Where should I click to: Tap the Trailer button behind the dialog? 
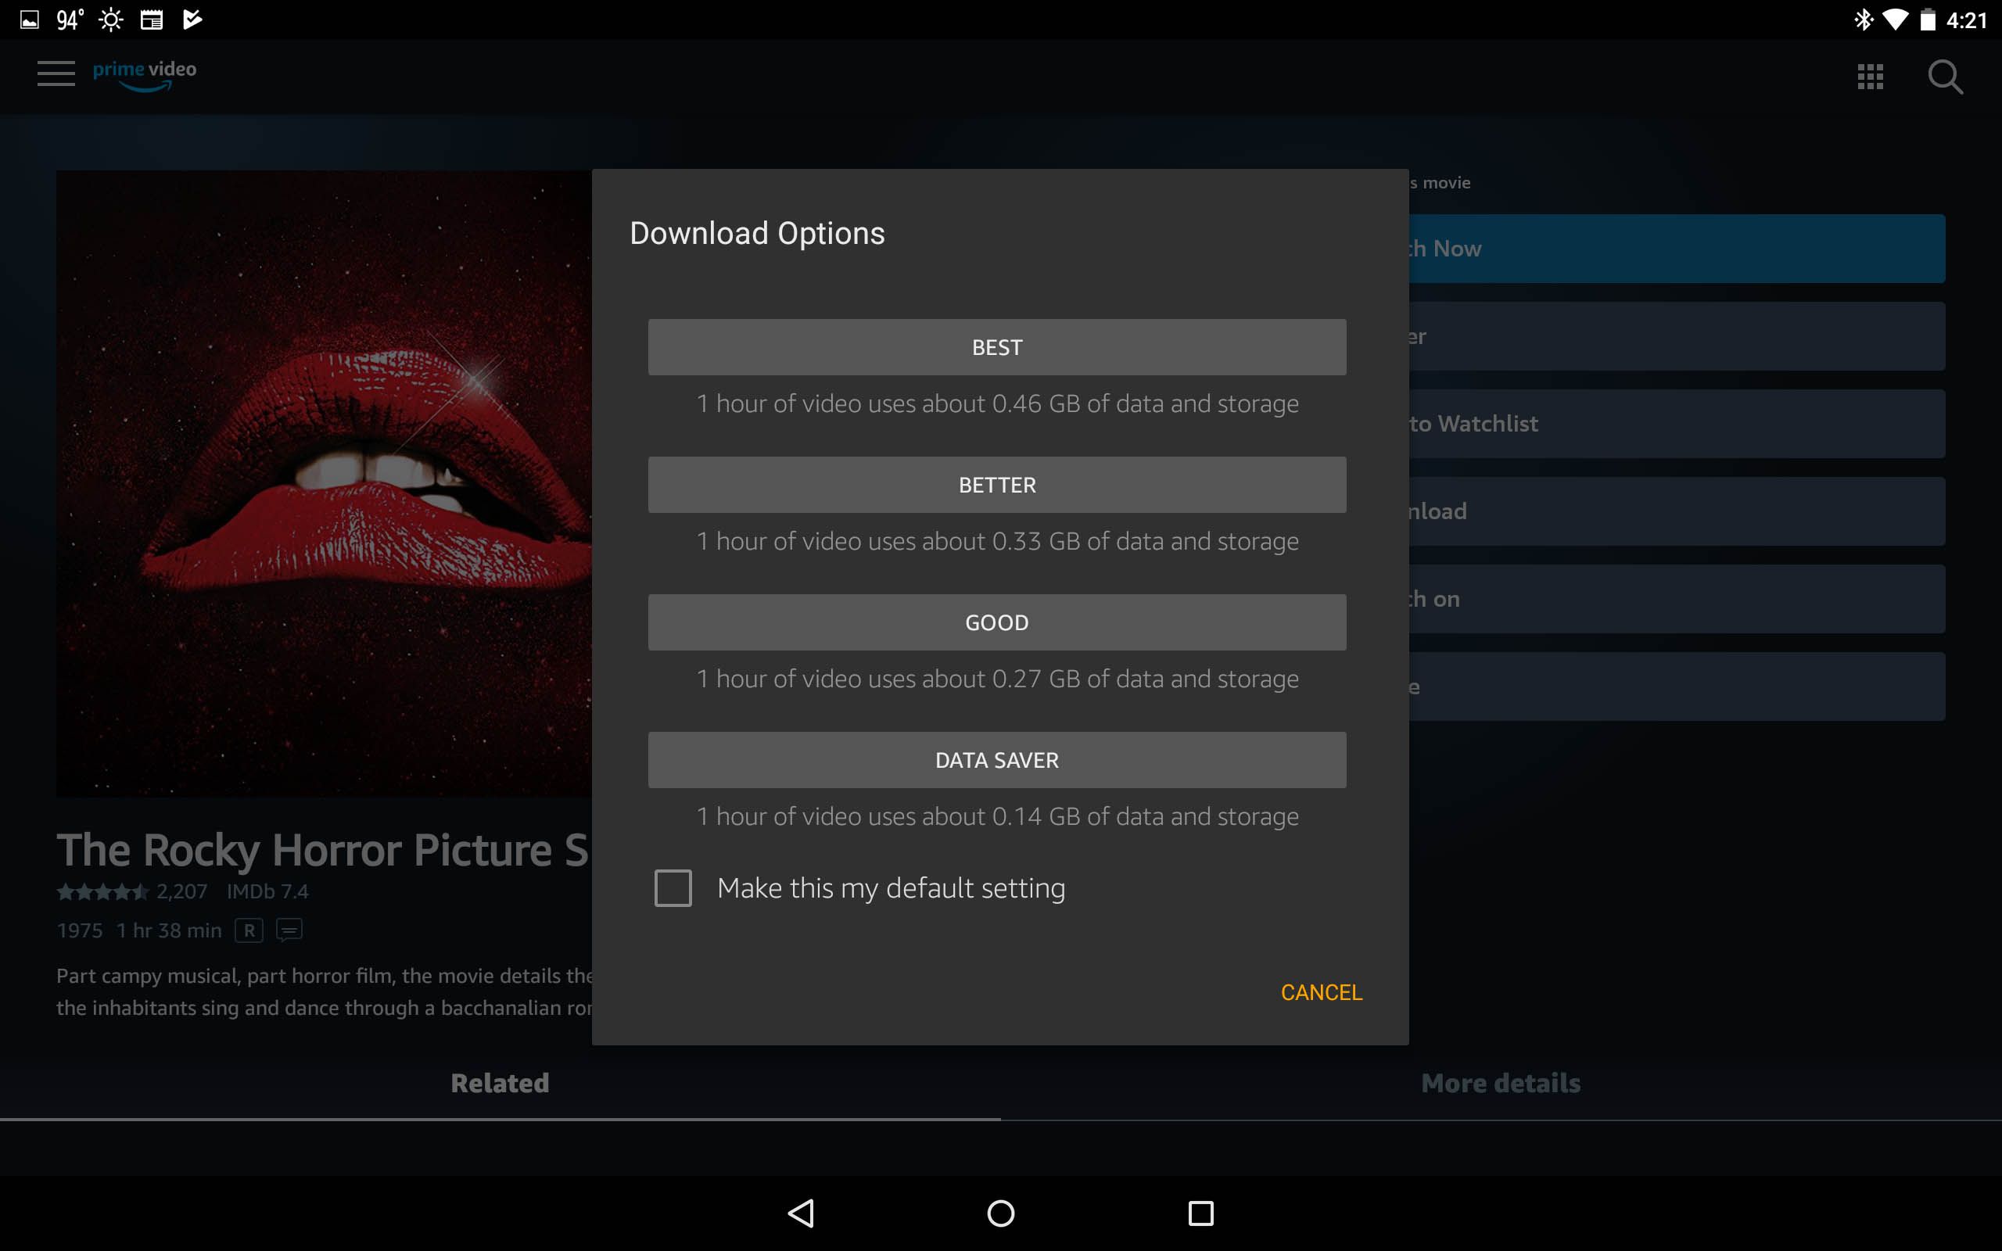[x=1677, y=336]
